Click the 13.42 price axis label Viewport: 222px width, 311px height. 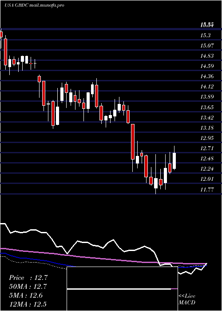coord(207,118)
